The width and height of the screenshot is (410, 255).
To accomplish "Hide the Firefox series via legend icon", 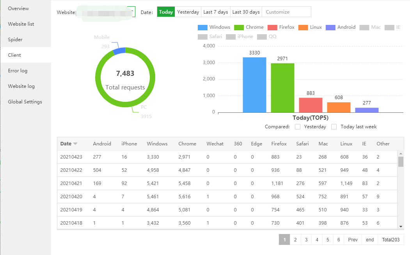I will click(272, 28).
